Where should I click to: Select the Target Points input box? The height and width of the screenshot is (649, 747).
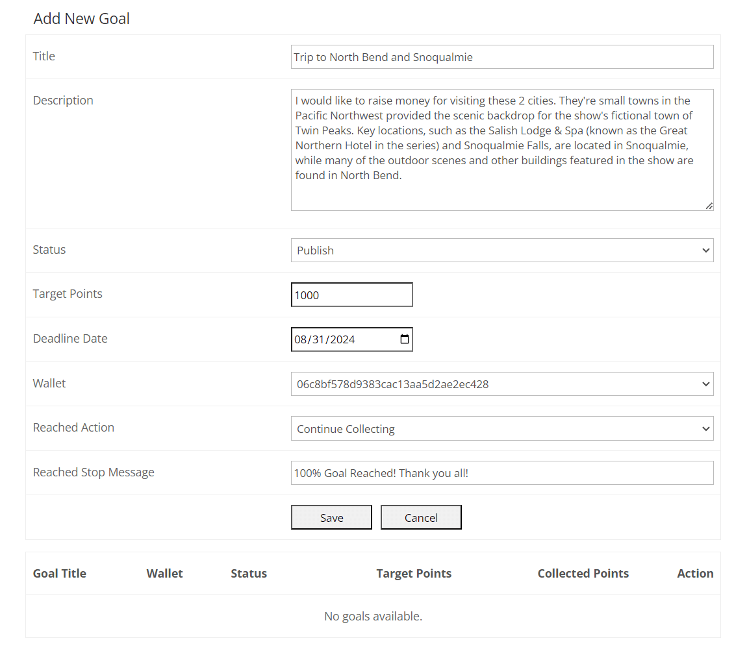click(351, 295)
